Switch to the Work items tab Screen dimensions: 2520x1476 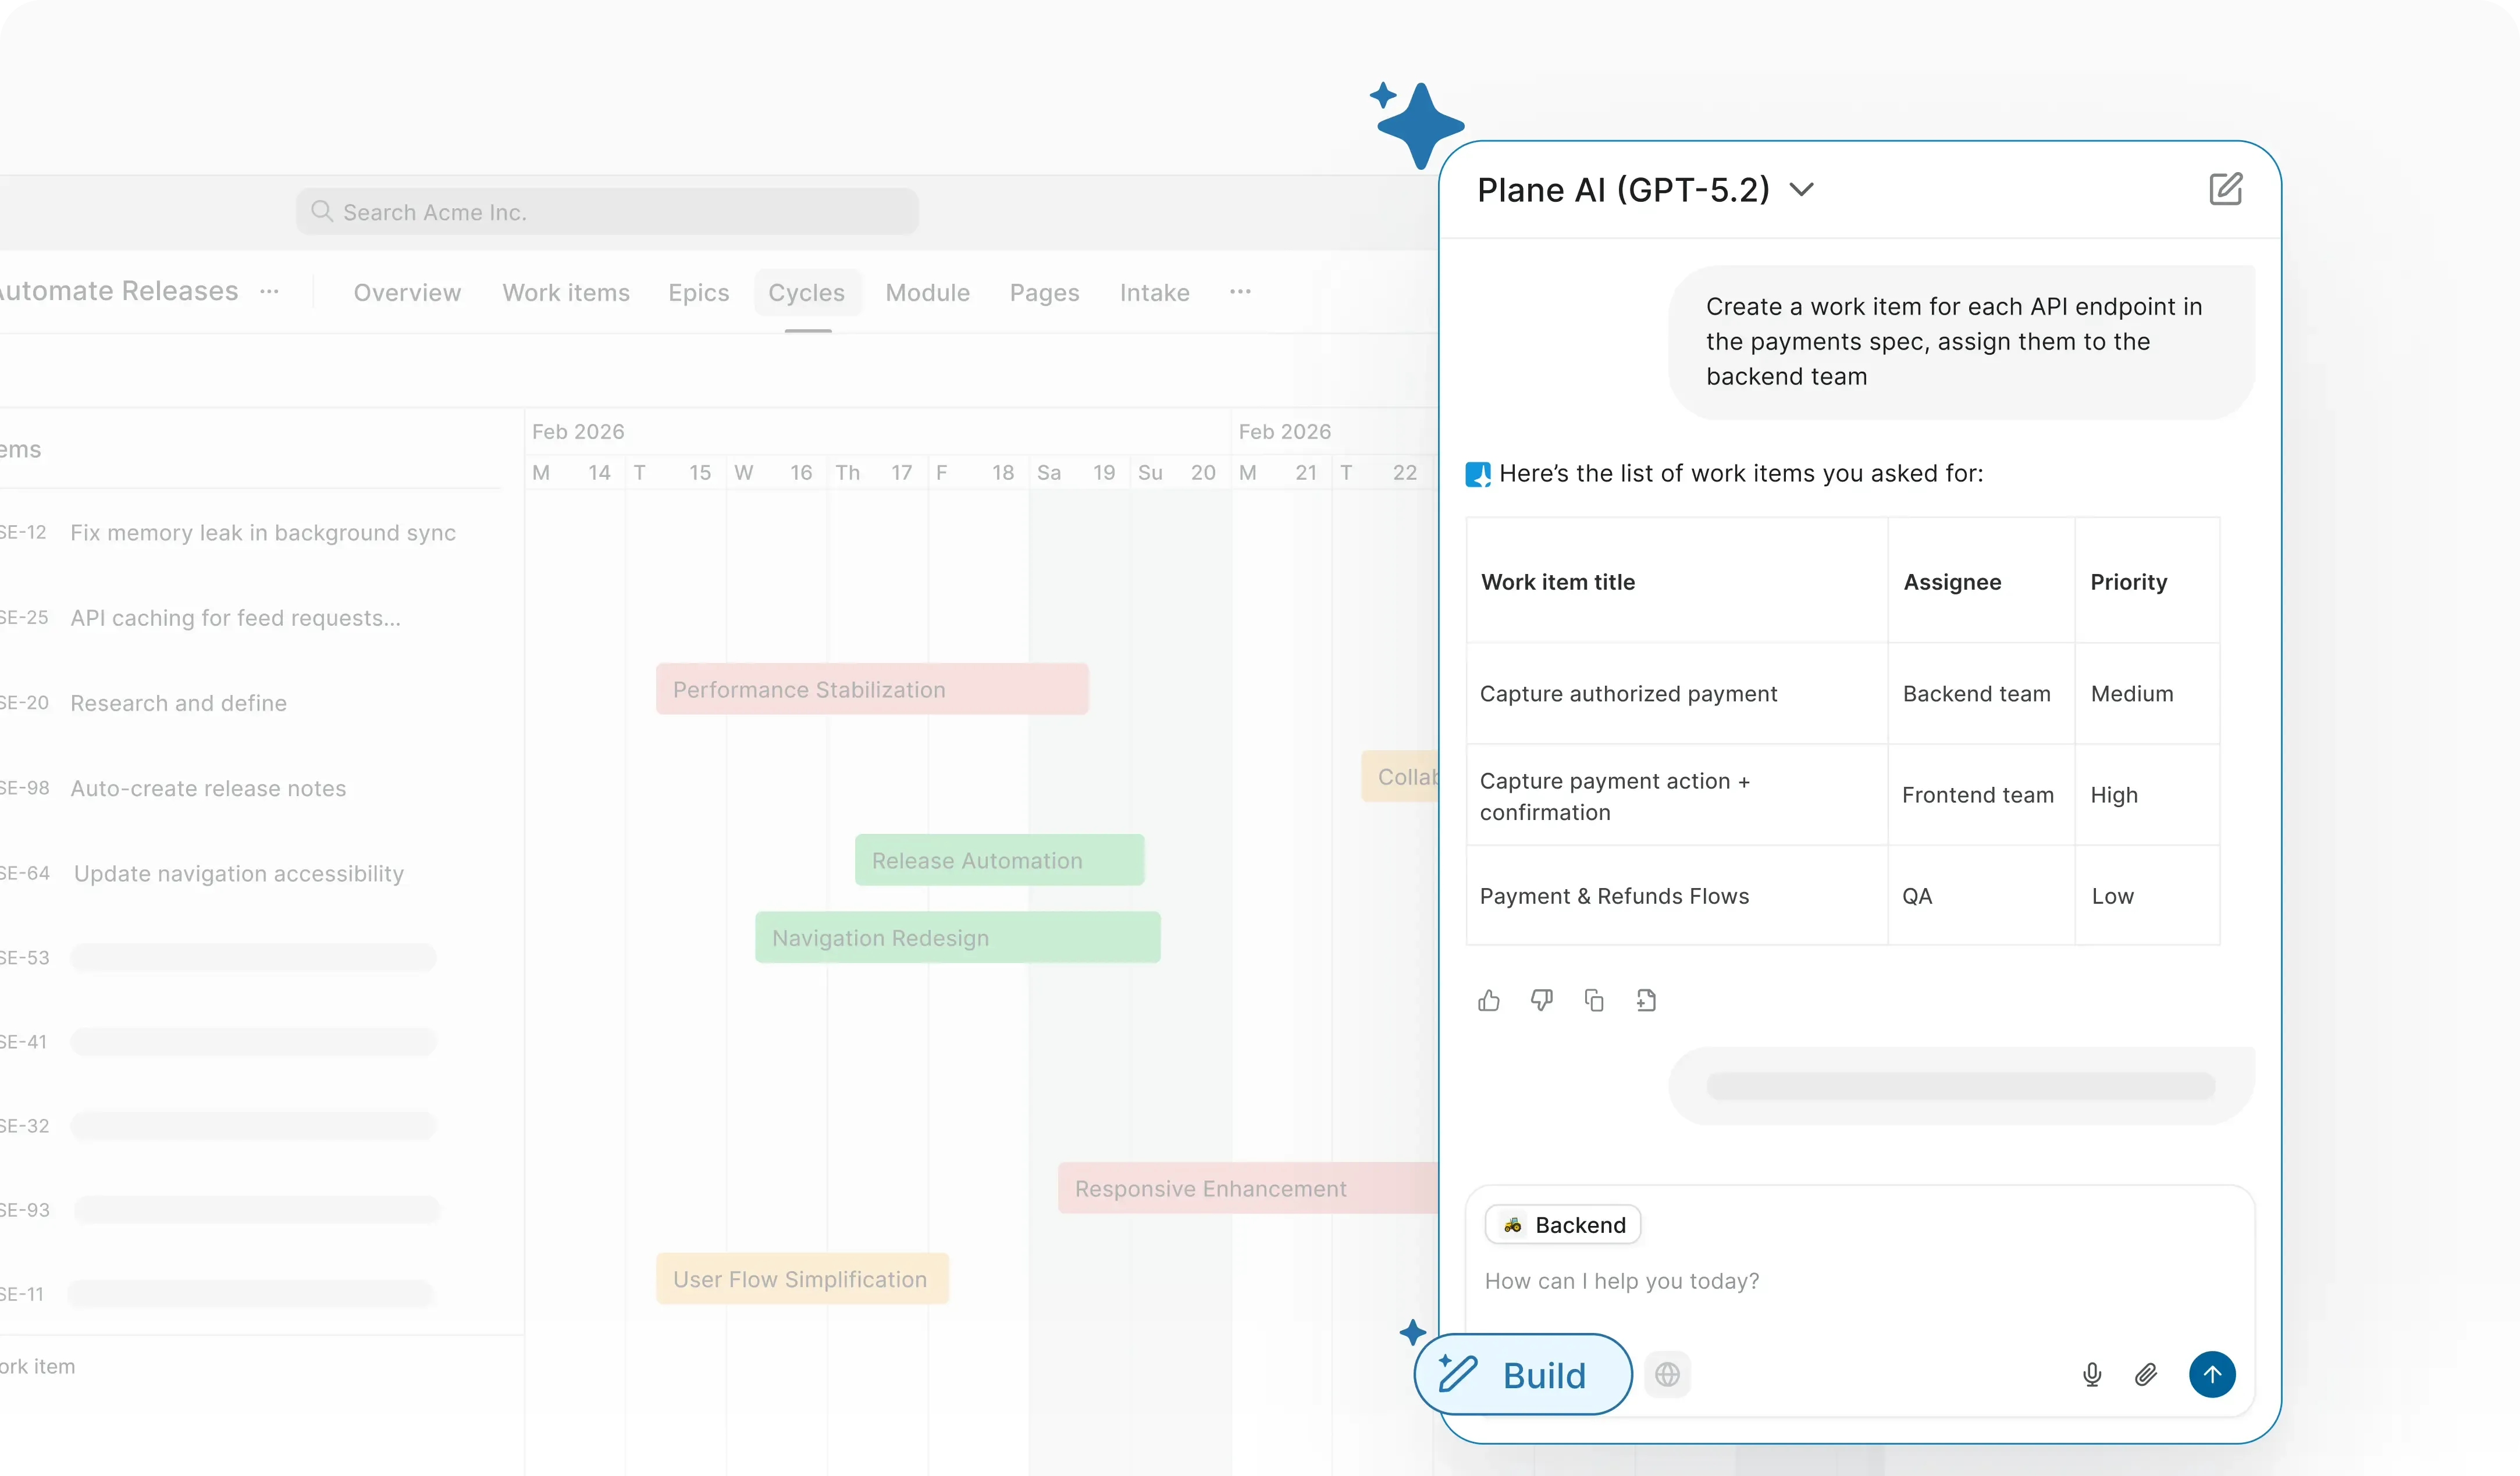coord(566,292)
